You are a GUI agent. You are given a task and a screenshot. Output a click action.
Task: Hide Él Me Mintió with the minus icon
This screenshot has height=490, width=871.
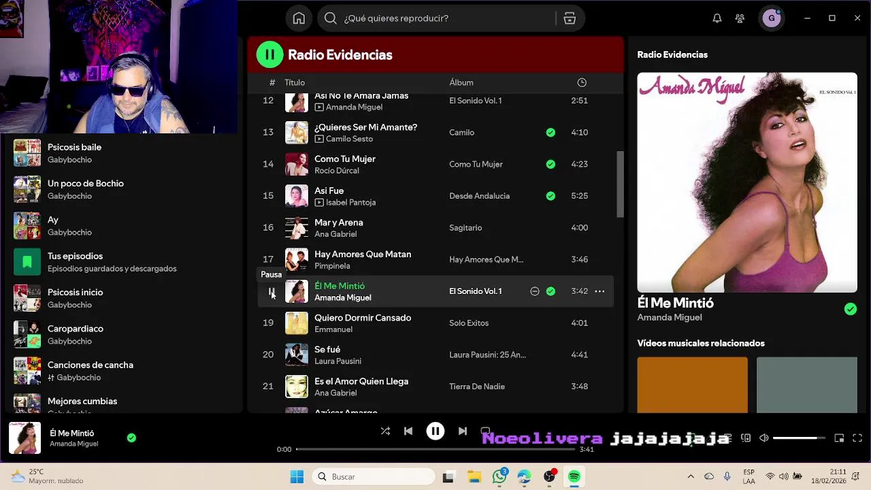pyautogui.click(x=535, y=291)
